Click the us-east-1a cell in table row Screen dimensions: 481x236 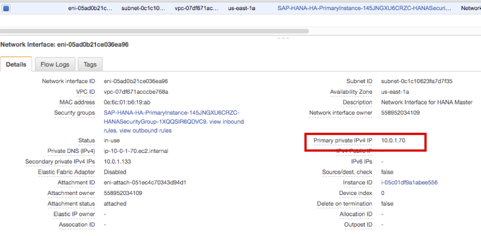242,9
